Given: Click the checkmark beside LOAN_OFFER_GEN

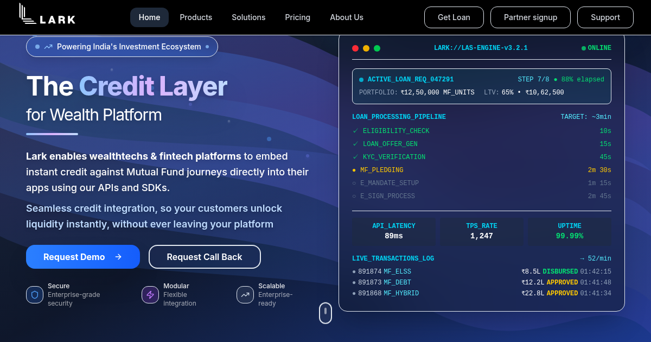Looking at the screenshot, I should (355, 144).
